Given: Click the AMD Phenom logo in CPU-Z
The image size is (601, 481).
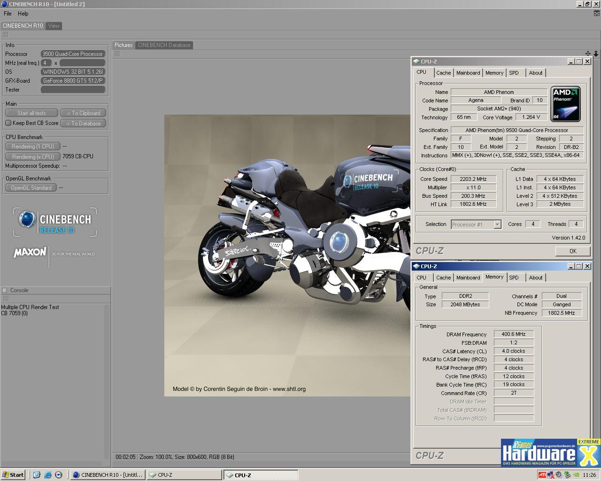Looking at the screenshot, I should [x=566, y=104].
